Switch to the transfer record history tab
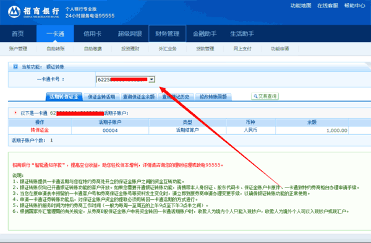371x243 pixels. point(176,97)
